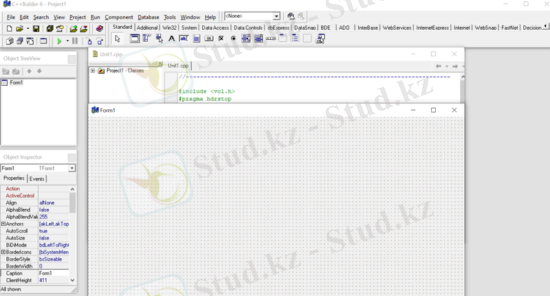550x296 pixels.
Task: Select the PopupMenu component icon
Action: pos(159,38)
